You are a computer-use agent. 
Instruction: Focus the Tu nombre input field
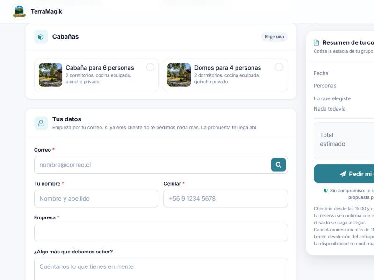[96, 199]
